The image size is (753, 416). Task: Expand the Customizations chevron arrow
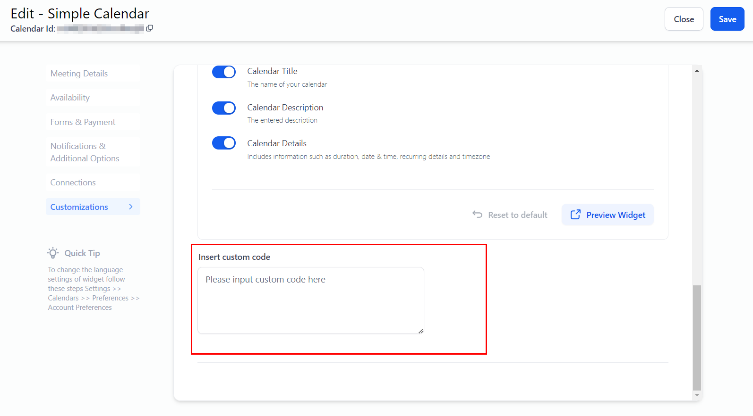tap(131, 207)
